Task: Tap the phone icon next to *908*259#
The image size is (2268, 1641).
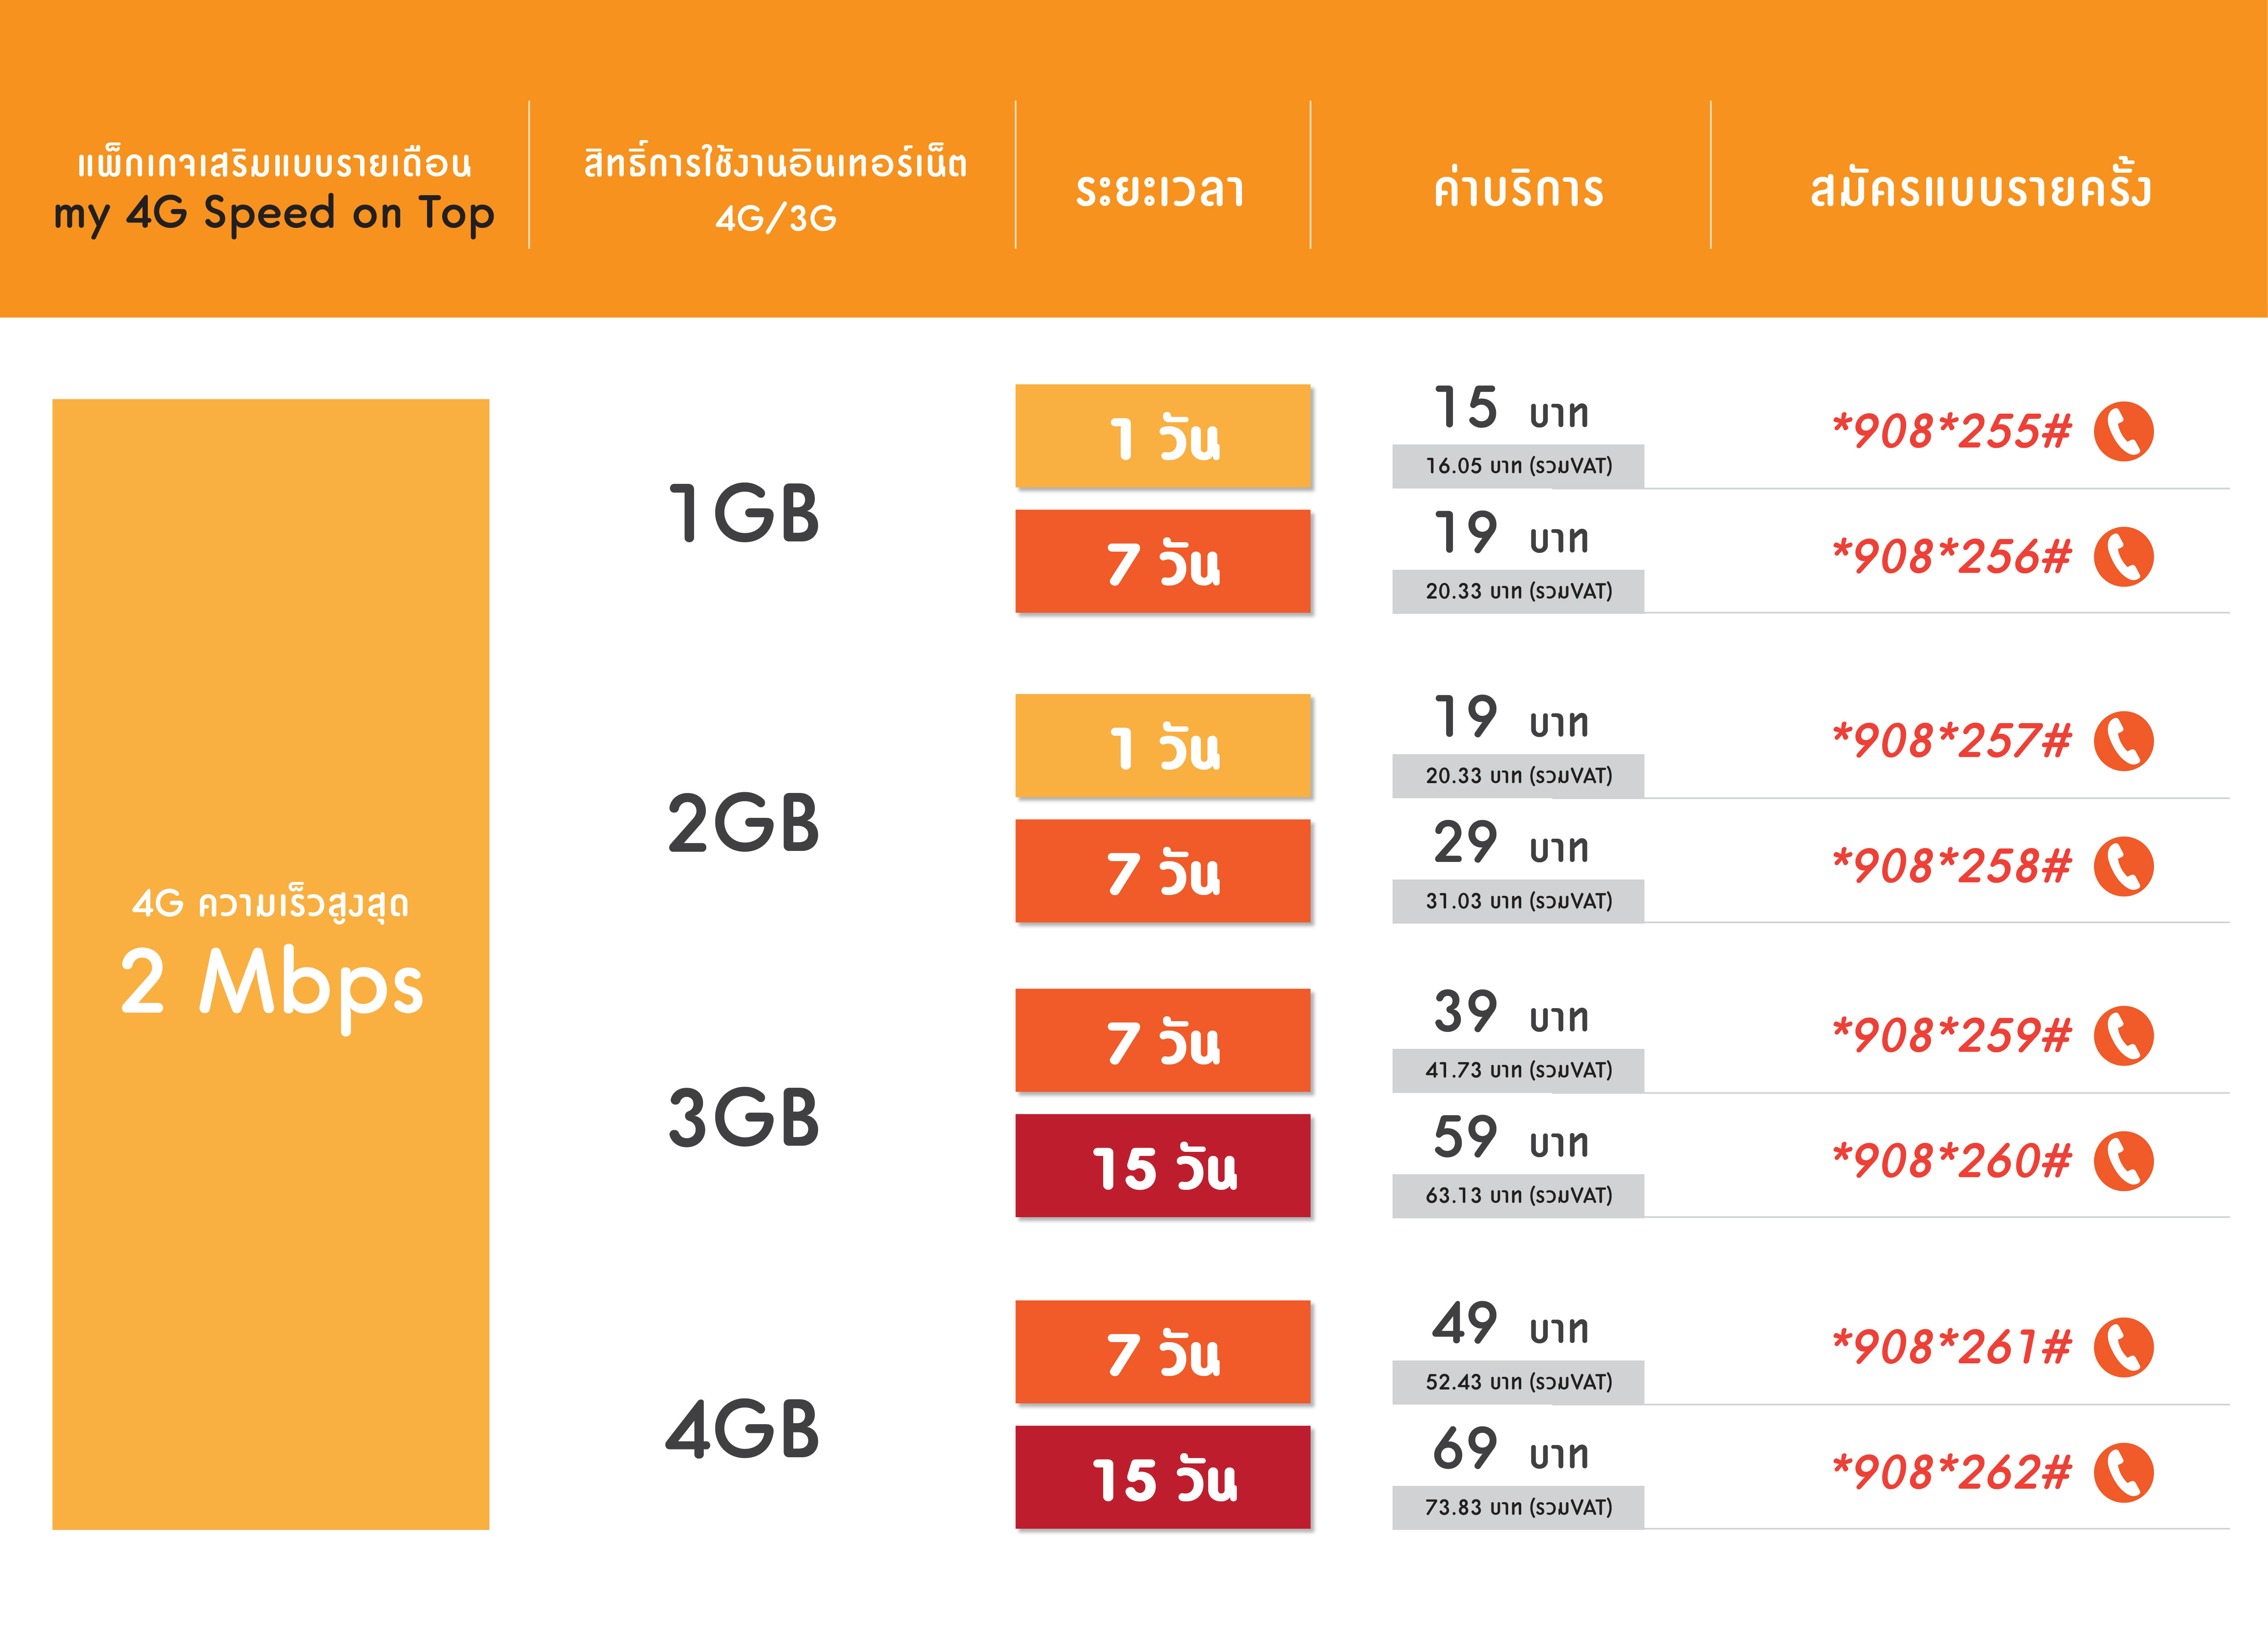Action: pos(2123,1035)
